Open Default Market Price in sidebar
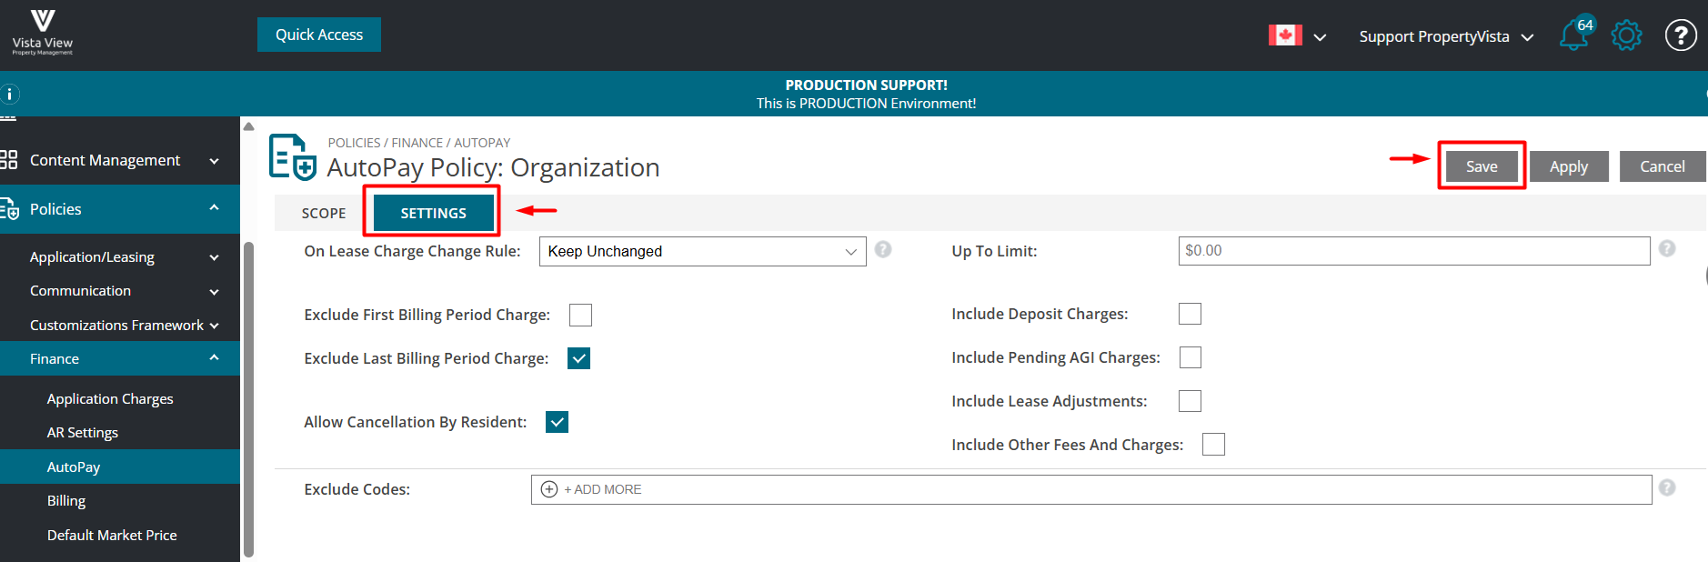1708x562 pixels. 112,535
